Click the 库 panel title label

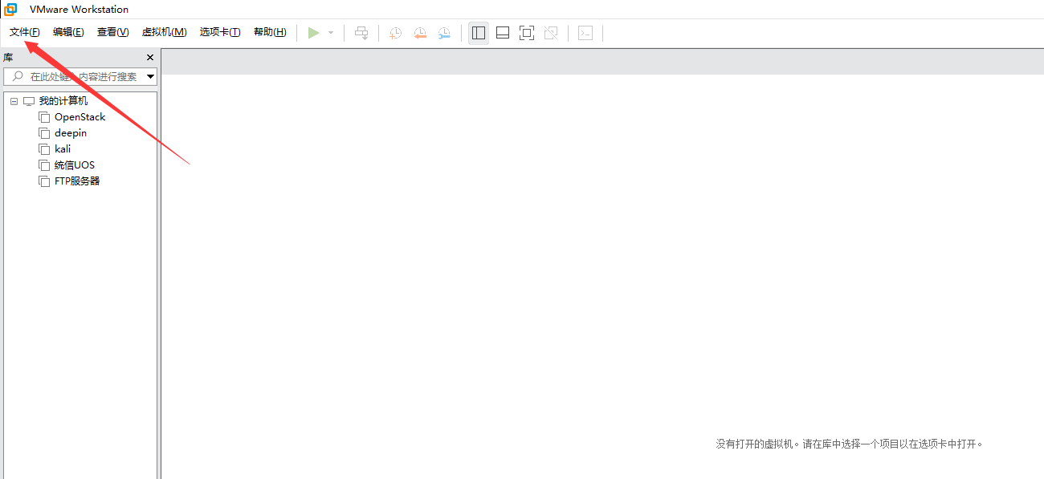[x=8, y=58]
